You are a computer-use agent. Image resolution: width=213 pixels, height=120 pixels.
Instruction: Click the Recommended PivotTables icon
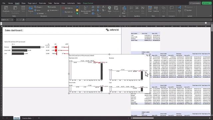pyautogui.click(x=15, y=10)
